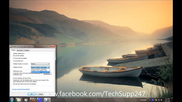
Task: Enable the Use small icons checkbox
Action: point(14,61)
